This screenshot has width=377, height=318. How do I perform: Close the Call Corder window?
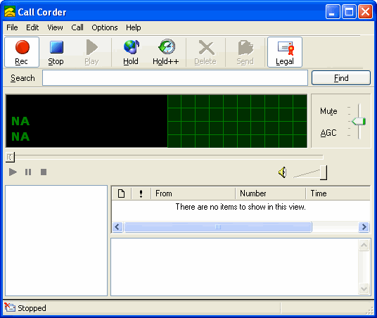pyautogui.click(x=365, y=11)
